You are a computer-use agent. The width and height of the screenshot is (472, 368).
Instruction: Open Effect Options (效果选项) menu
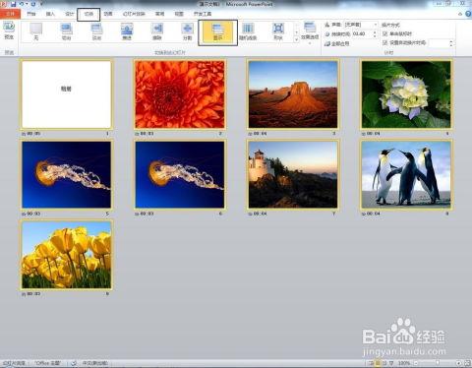pyautogui.click(x=310, y=32)
